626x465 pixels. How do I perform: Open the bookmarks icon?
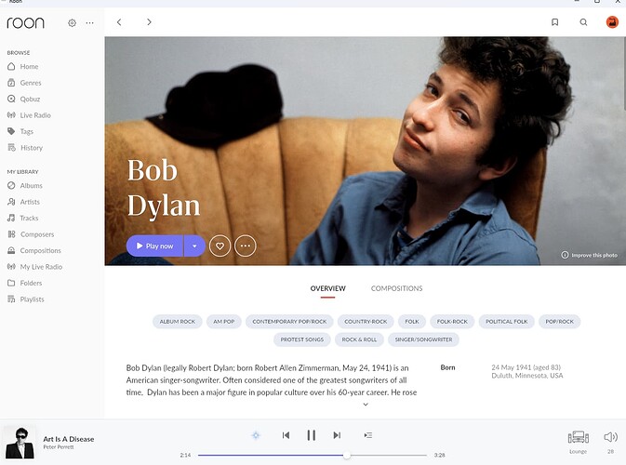tap(555, 22)
